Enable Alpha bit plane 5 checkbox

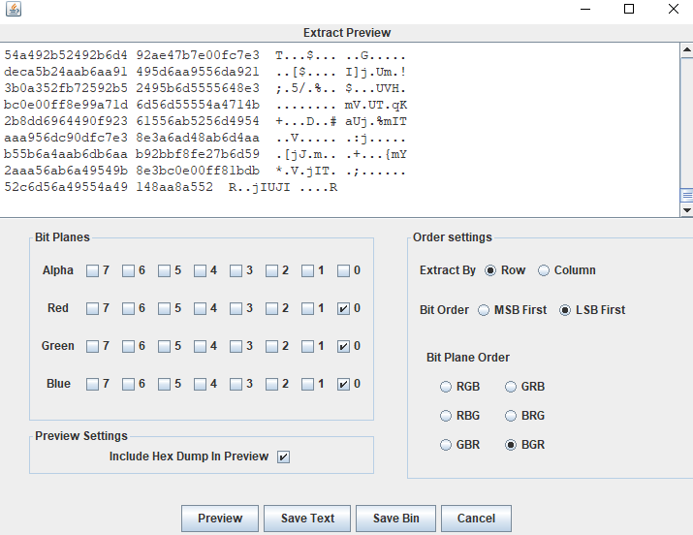164,270
